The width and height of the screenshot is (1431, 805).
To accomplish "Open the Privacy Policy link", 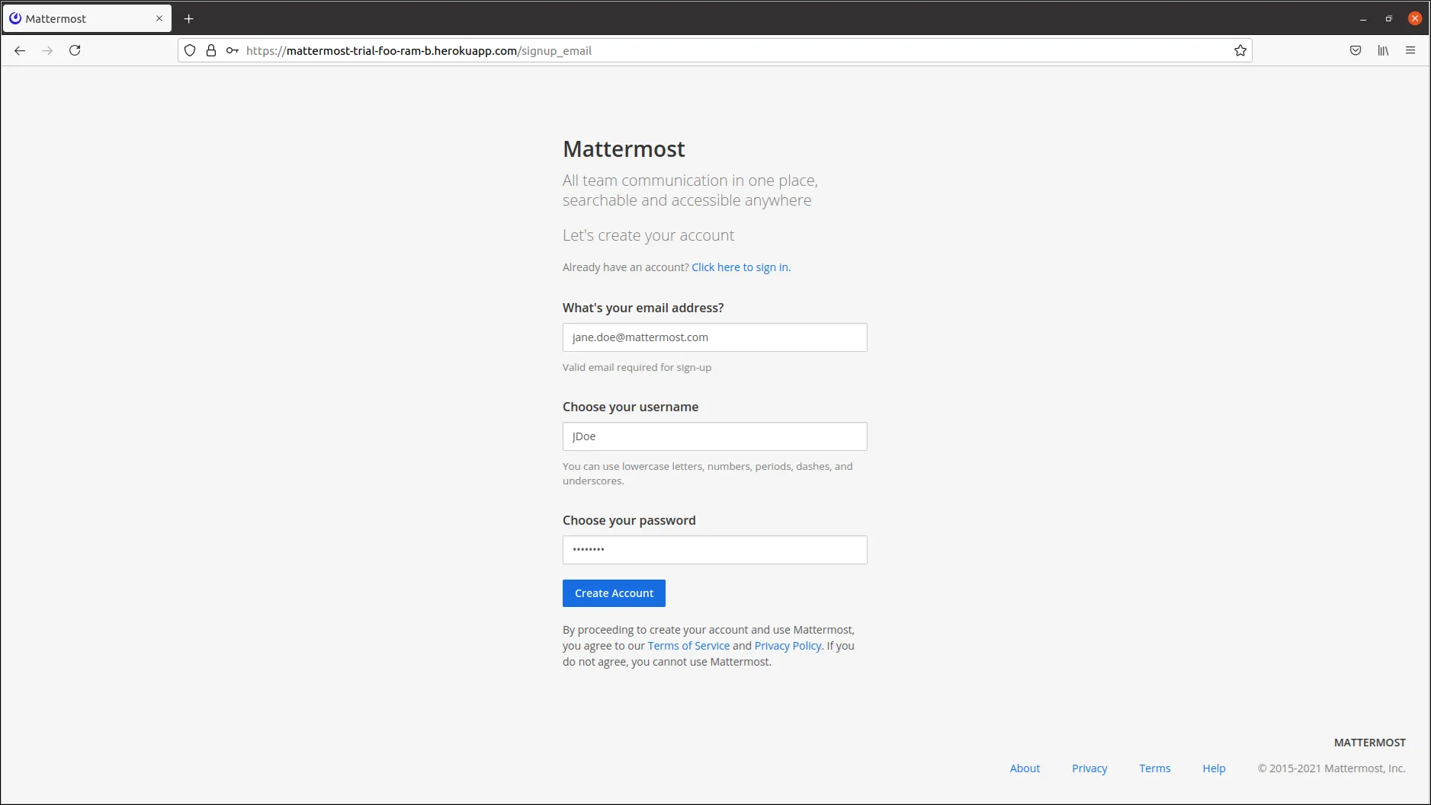I will point(788,646).
